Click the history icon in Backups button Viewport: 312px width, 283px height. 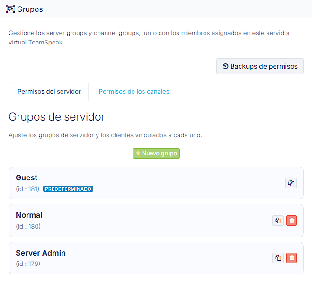coord(225,66)
